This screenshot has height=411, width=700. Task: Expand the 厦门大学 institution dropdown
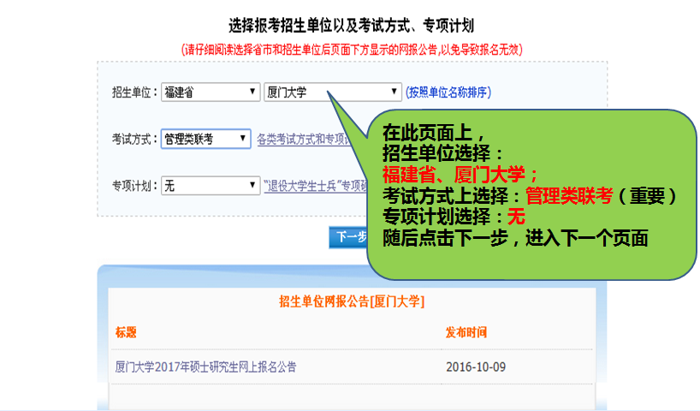tap(332, 92)
